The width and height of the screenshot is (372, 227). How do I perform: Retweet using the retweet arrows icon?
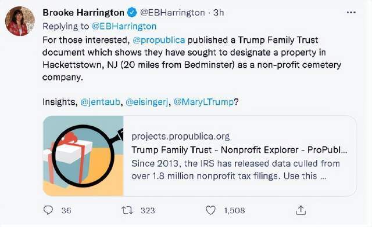[x=127, y=210]
